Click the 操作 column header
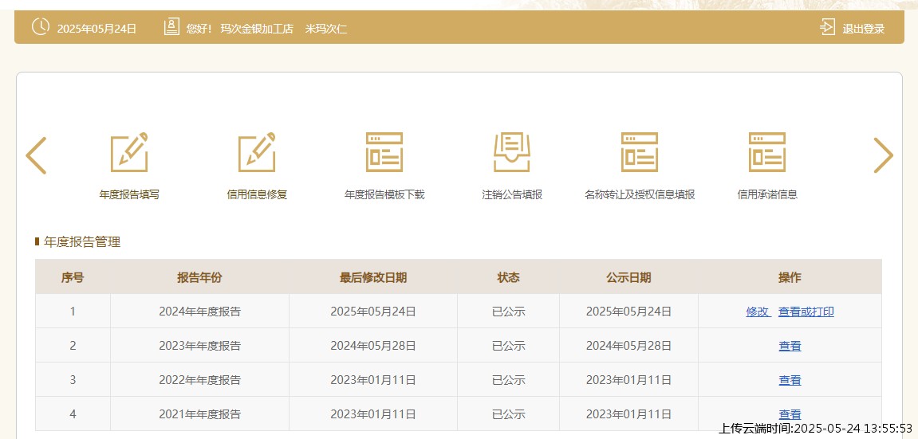Screen dimensions: 918x439 point(790,278)
